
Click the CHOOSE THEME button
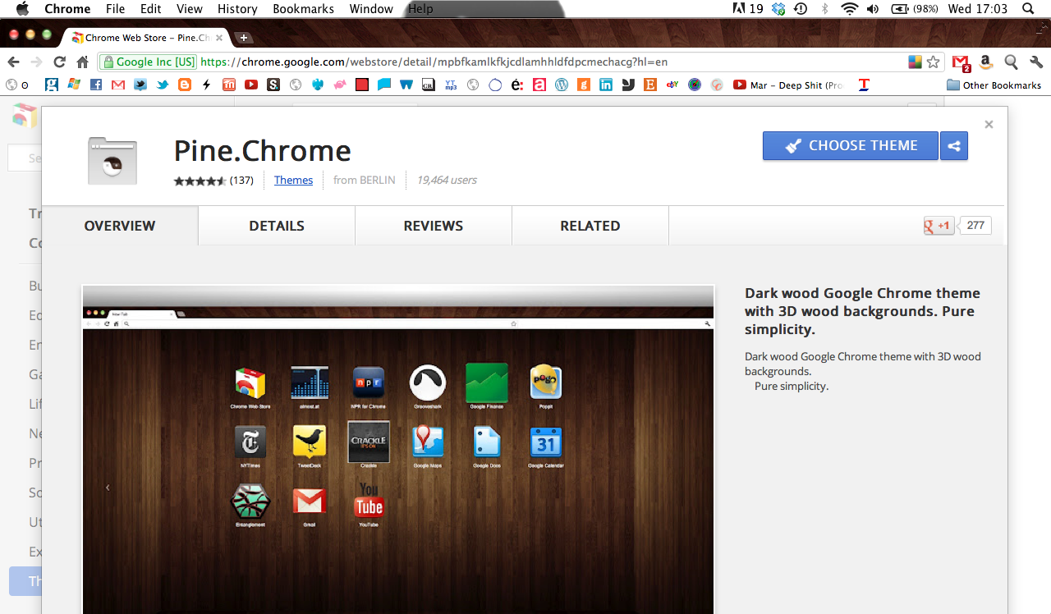(851, 145)
